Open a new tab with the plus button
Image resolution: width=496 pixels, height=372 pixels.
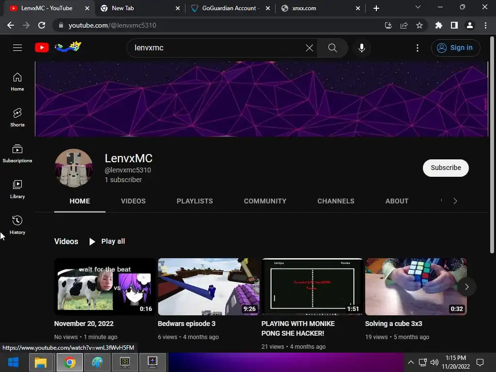click(376, 8)
